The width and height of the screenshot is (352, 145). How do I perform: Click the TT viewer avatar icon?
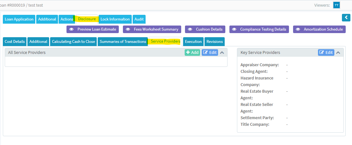tap(337, 5)
